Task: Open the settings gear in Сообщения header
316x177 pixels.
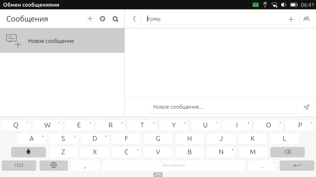Action: click(x=102, y=19)
